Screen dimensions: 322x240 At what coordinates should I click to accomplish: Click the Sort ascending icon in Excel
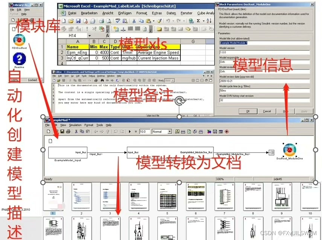(209, 21)
